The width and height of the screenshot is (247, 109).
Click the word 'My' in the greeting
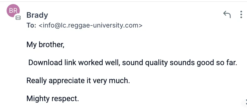click(x=32, y=44)
